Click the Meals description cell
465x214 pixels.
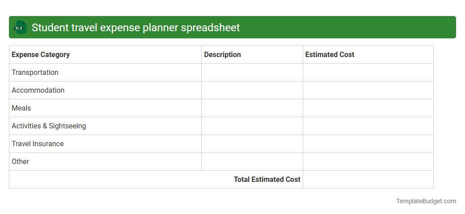point(252,108)
